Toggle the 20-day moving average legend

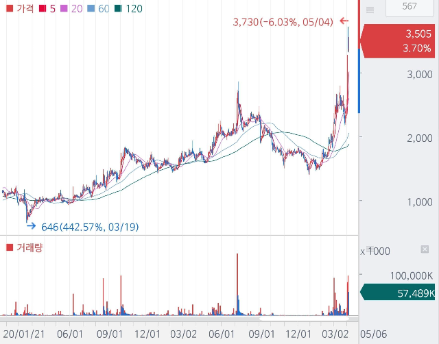coord(71,8)
